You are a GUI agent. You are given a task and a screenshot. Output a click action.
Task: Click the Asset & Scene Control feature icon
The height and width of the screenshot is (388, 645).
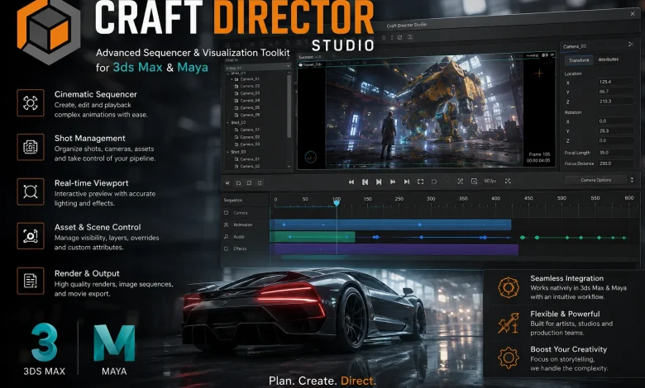tap(31, 235)
